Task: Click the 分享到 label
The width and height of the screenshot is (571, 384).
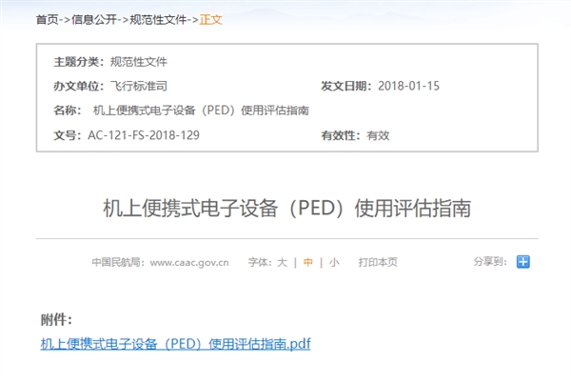Action: 489,262
